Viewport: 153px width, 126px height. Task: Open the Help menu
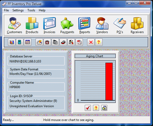[42, 10]
